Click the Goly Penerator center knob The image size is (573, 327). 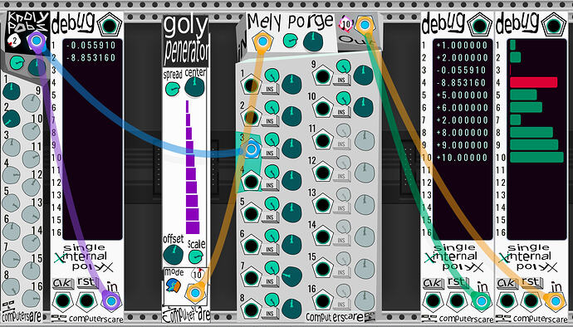[194, 87]
